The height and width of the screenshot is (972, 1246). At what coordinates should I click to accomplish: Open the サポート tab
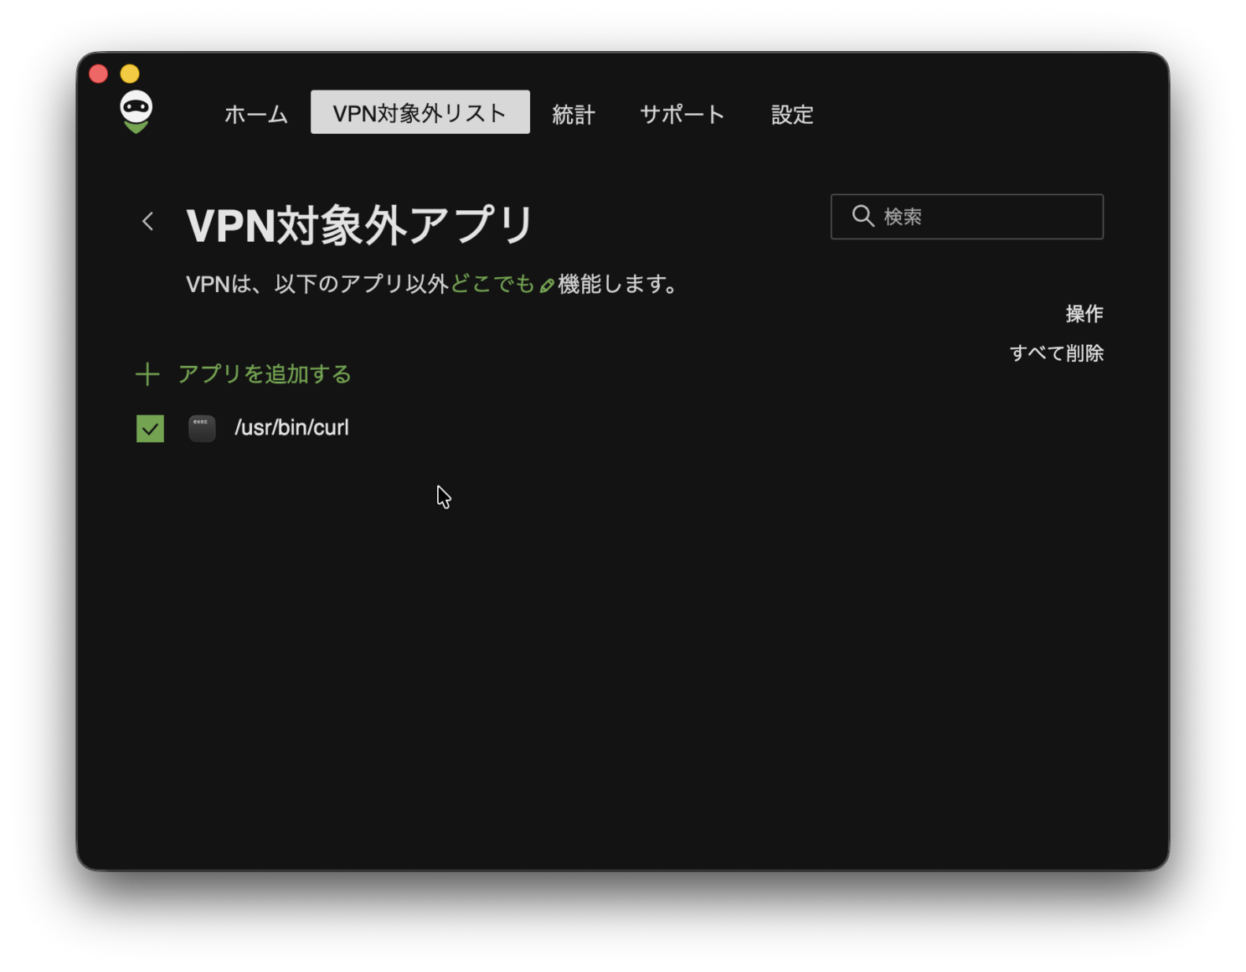(x=682, y=114)
